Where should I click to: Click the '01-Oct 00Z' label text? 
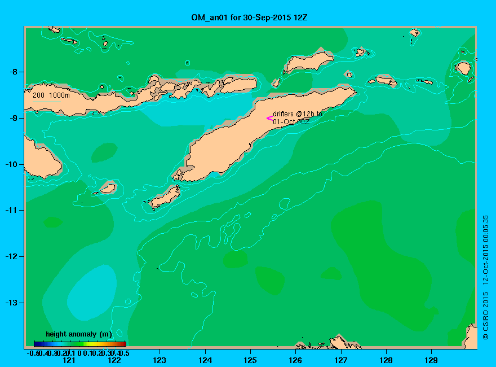point(291,122)
